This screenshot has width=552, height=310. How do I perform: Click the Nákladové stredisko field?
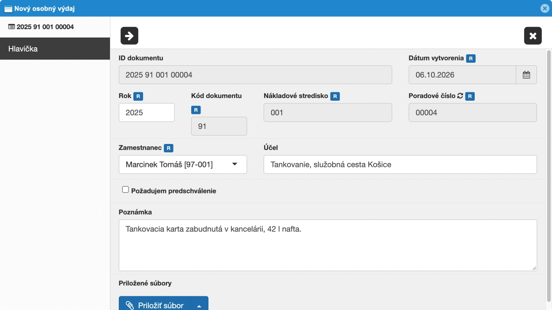coord(328,113)
